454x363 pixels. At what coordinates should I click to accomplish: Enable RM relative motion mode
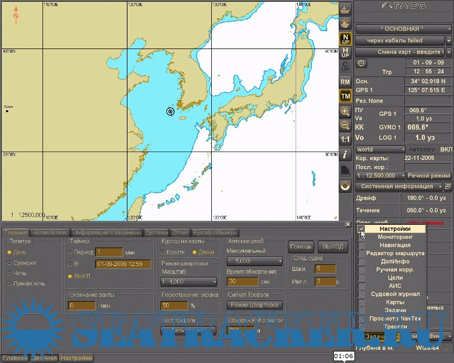[345, 81]
